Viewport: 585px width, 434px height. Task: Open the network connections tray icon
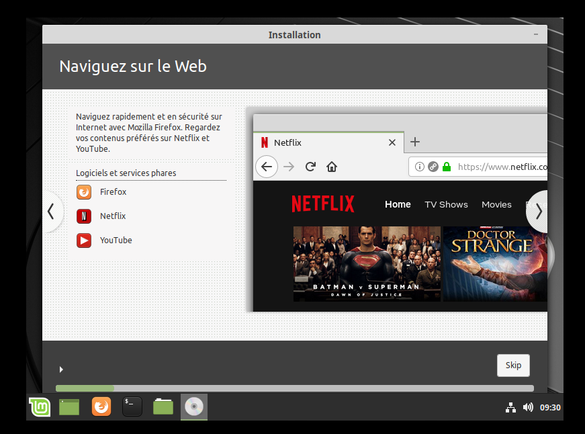point(510,408)
